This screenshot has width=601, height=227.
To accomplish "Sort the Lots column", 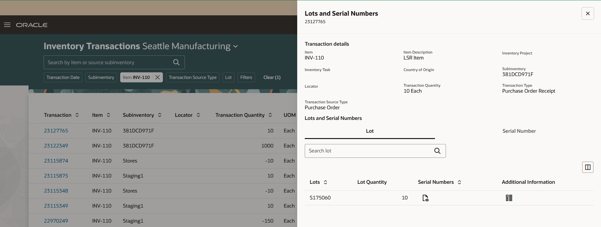I will click(x=325, y=182).
